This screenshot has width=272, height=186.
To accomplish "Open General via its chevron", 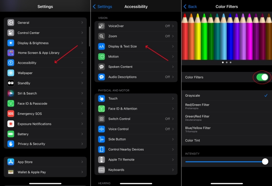I will point(82,22).
